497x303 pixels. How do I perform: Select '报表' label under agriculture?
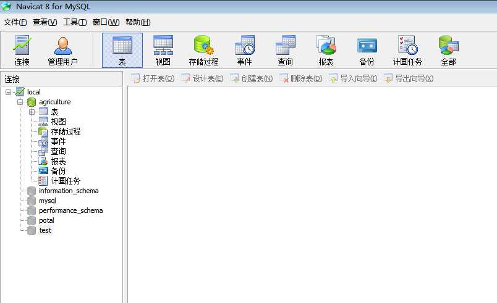click(x=58, y=161)
